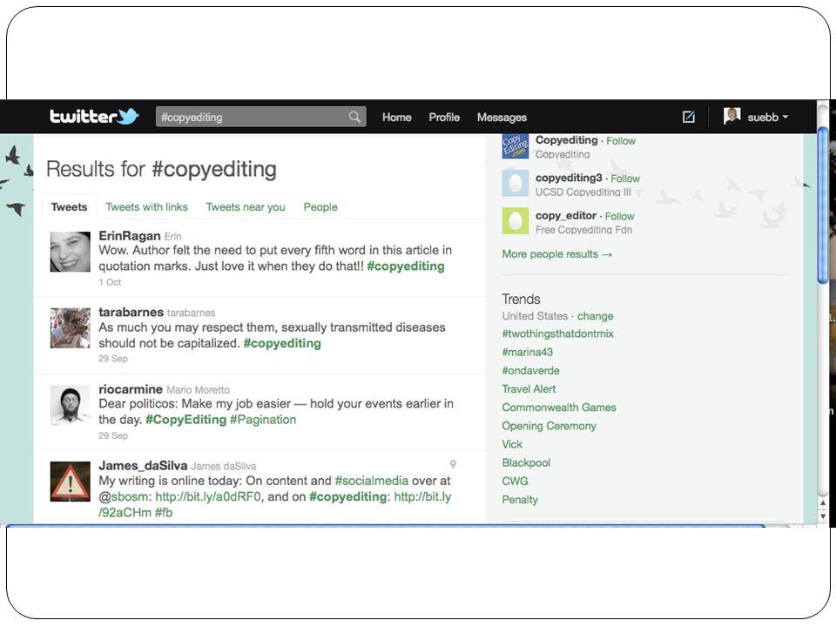Image resolution: width=836 pixels, height=627 pixels.
Task: Click the horizontal scrollbar thumb
Action: pyautogui.click(x=386, y=526)
